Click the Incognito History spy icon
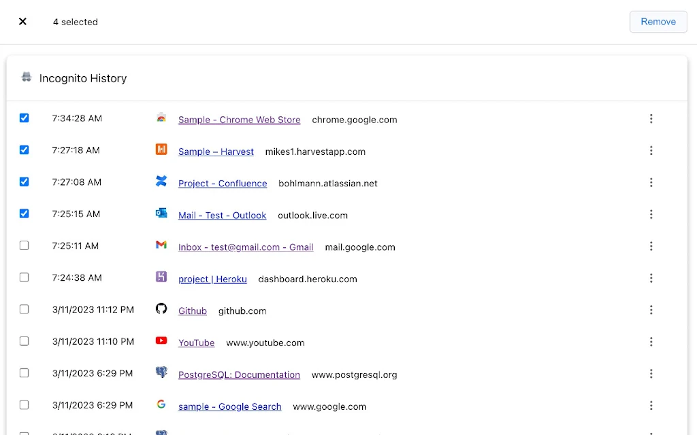Screen dimensions: 697x435 coord(27,77)
